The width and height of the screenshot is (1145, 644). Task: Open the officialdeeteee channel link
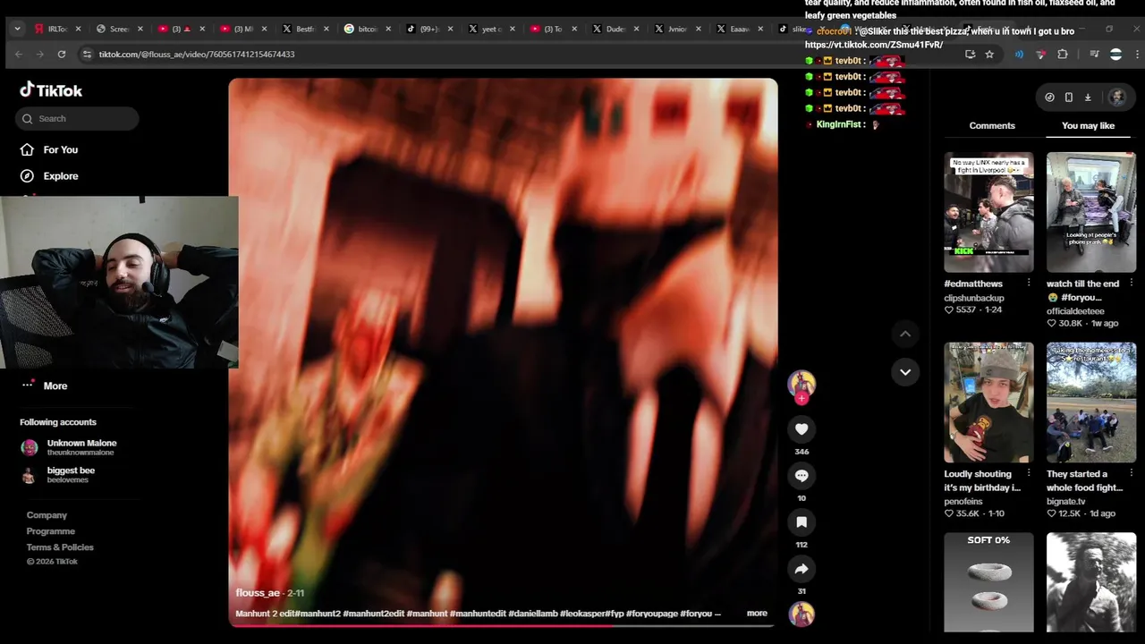click(x=1075, y=311)
